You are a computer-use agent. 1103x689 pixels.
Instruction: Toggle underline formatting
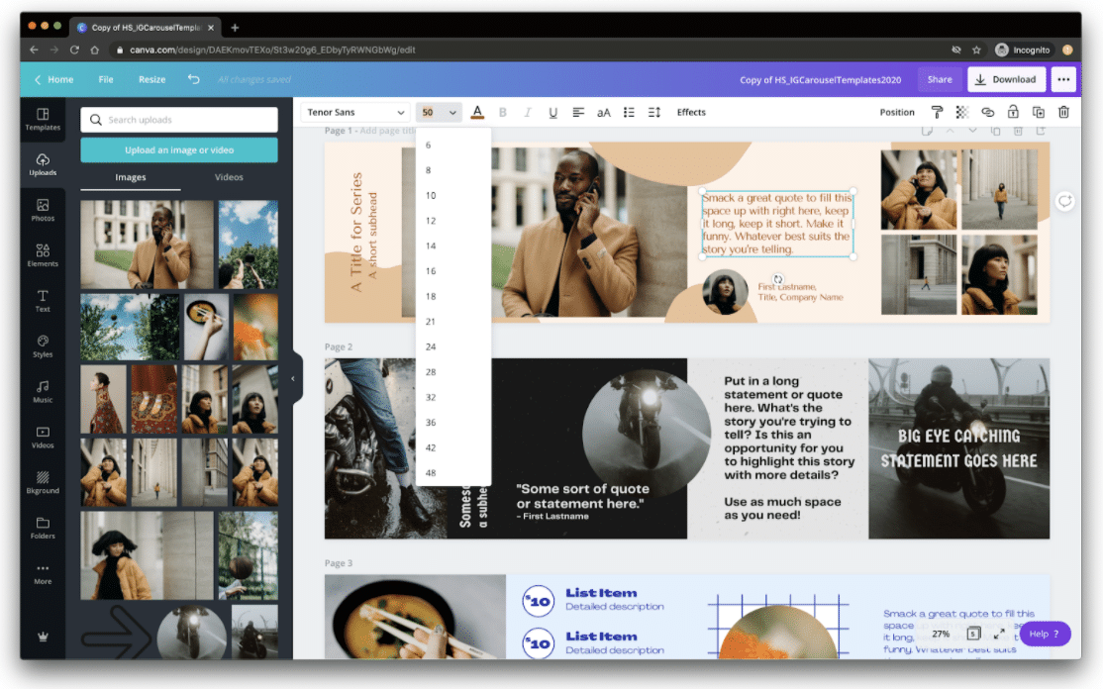(552, 113)
